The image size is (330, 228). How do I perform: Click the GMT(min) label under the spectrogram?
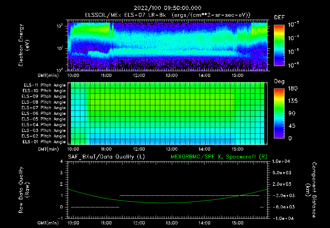point(48,75)
